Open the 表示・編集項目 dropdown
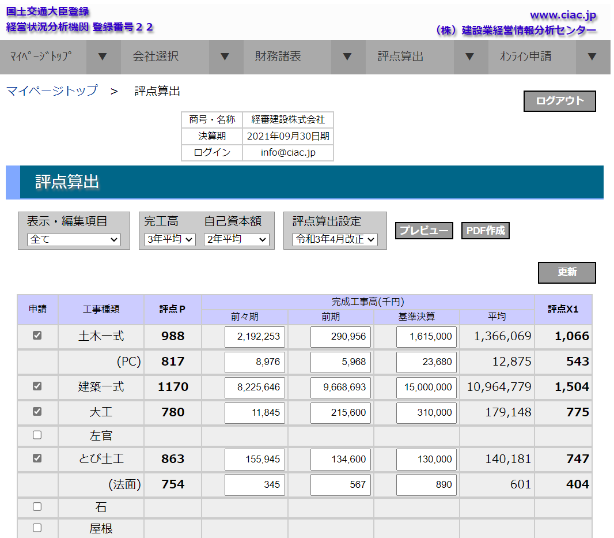Screen dimensions: 614x538 click(74, 239)
